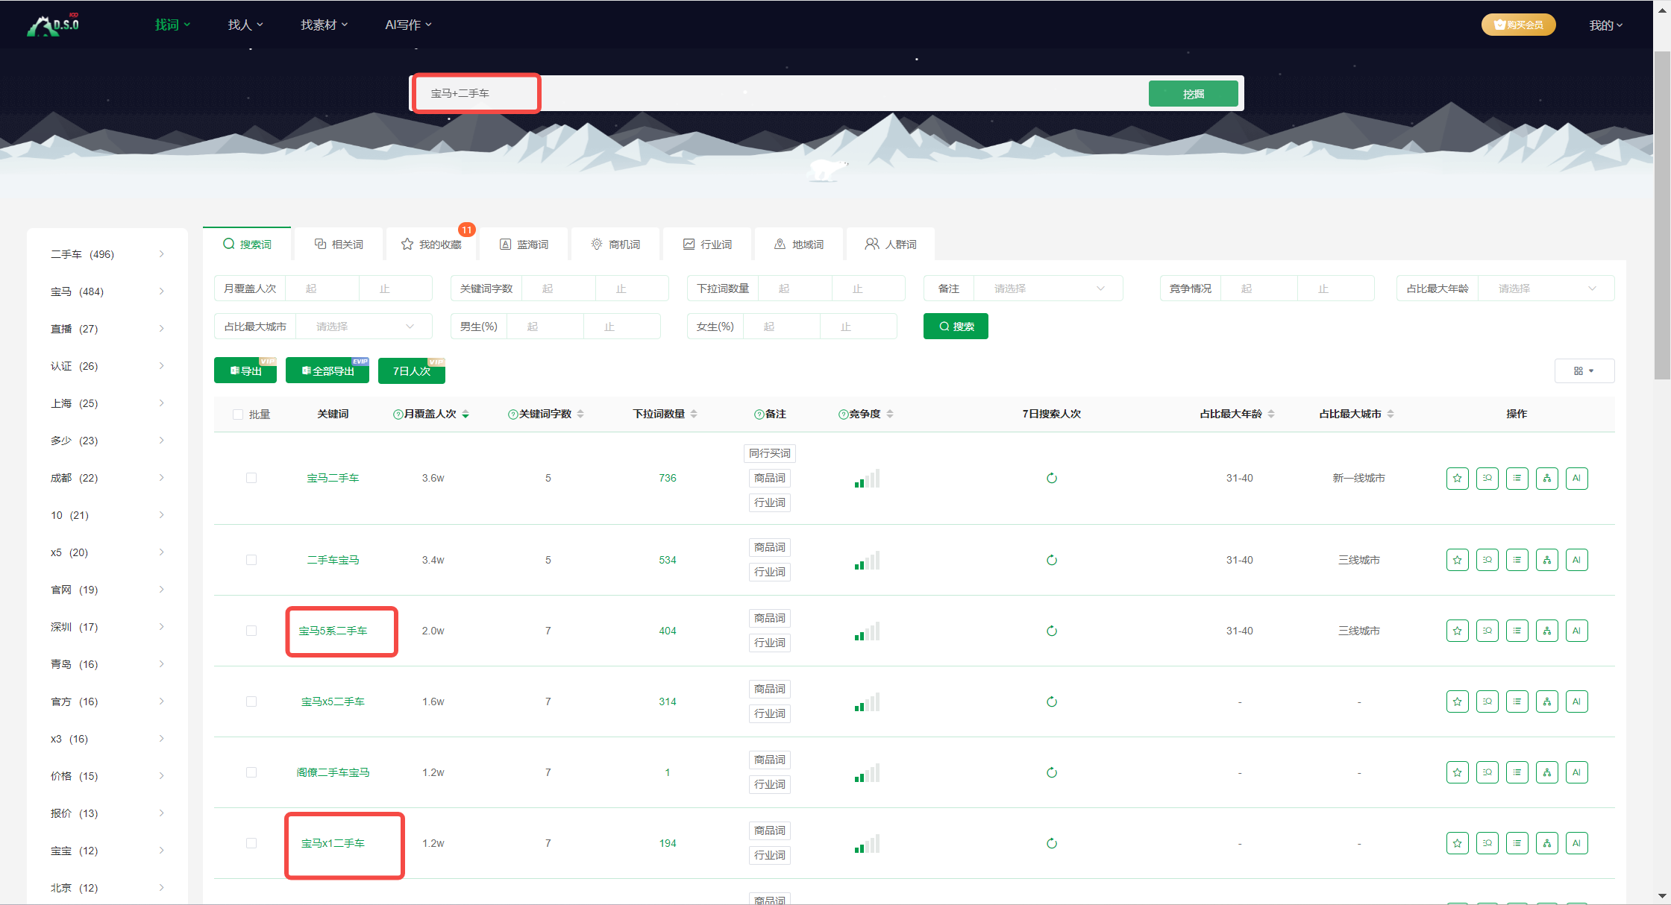Screen dimensions: 1671x905
Task: Select the 地域词 tab
Action: click(x=799, y=245)
